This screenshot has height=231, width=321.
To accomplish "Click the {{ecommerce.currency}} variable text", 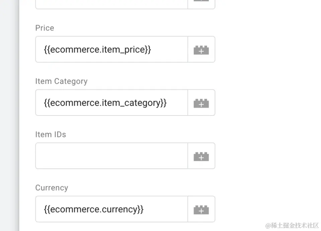I will pos(94,209).
